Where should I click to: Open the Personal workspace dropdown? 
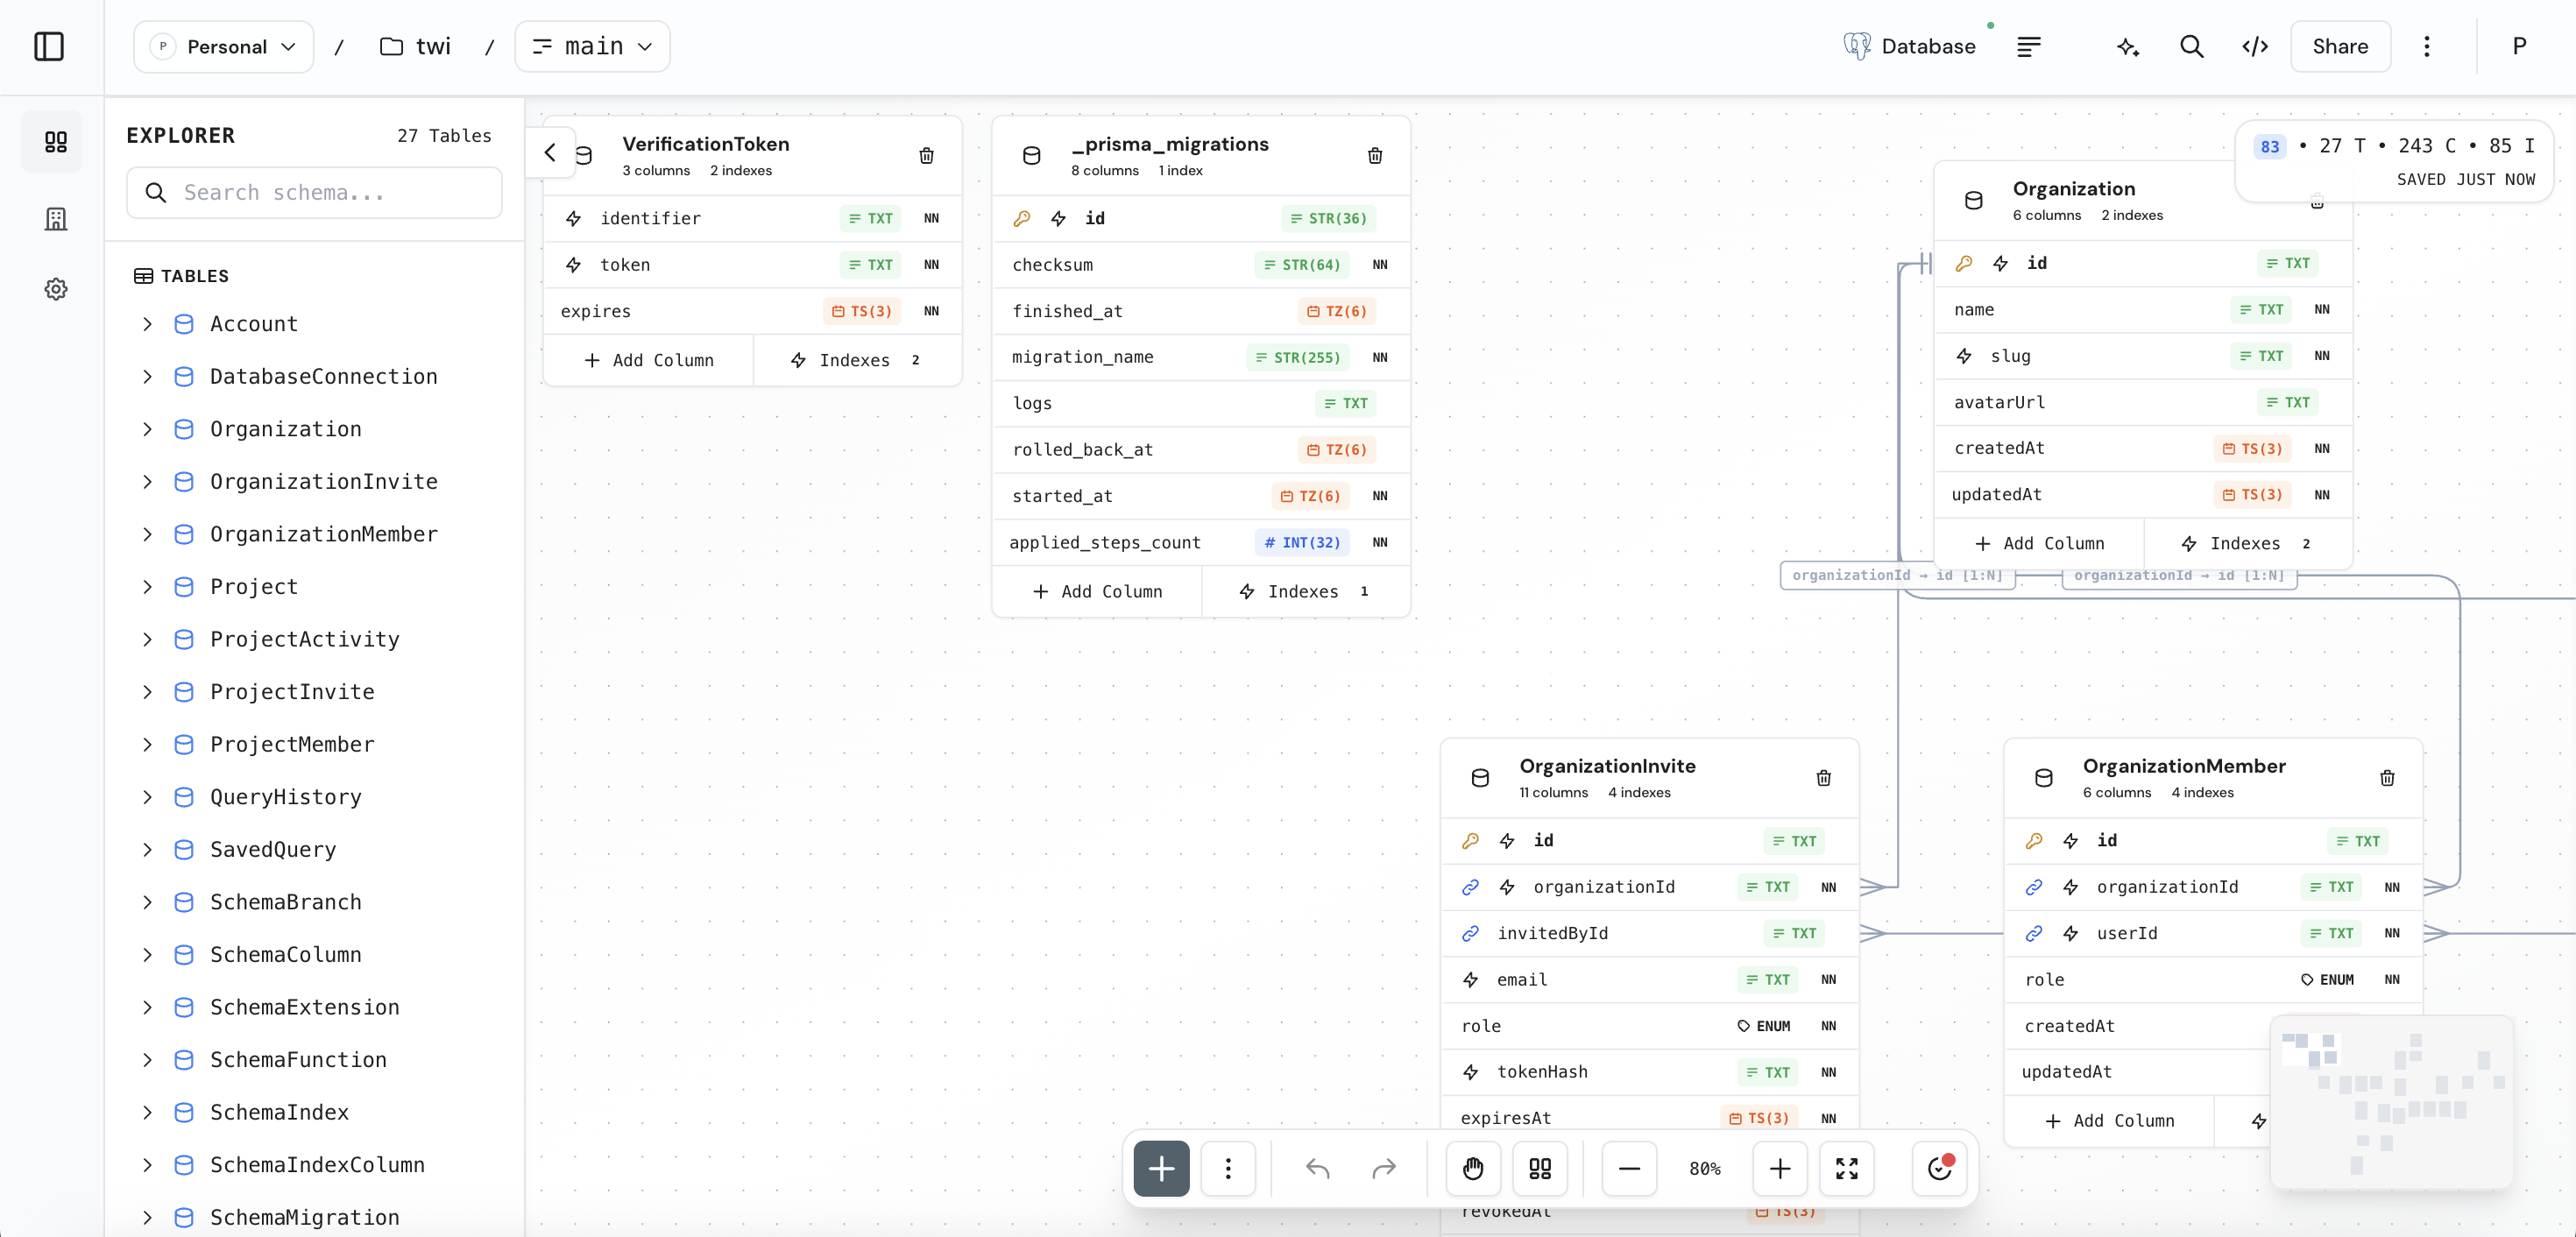click(x=224, y=47)
